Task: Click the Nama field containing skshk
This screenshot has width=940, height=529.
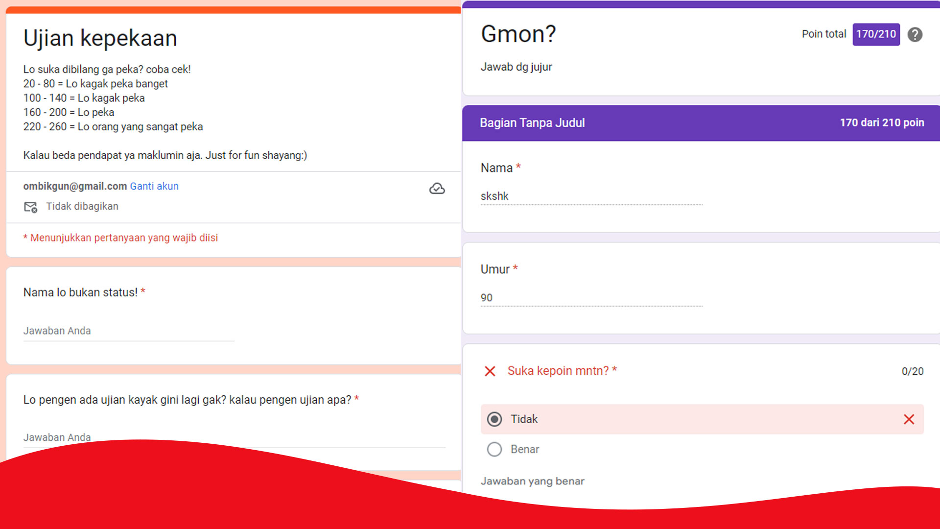Action: click(x=591, y=196)
